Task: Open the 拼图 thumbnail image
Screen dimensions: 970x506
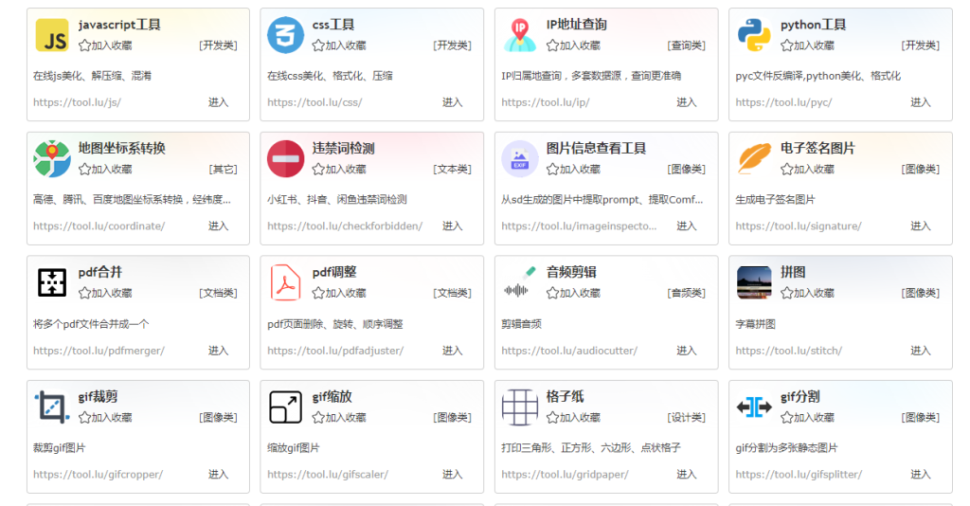Action: [754, 282]
